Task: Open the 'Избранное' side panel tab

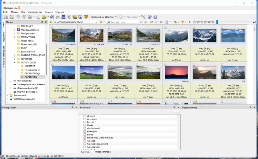Action: coord(4,38)
